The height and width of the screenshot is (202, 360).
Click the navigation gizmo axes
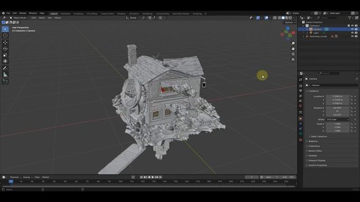(287, 34)
